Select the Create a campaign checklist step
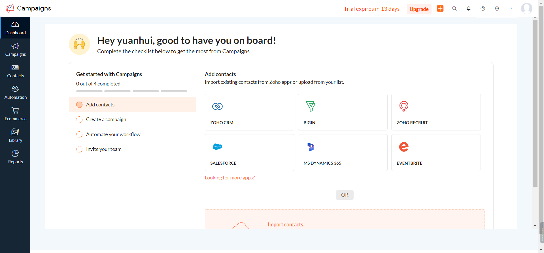544x253 pixels. (106, 119)
